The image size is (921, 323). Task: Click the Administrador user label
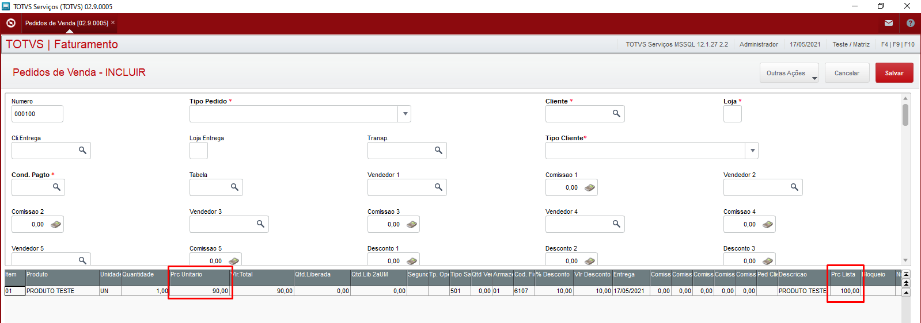pos(759,44)
